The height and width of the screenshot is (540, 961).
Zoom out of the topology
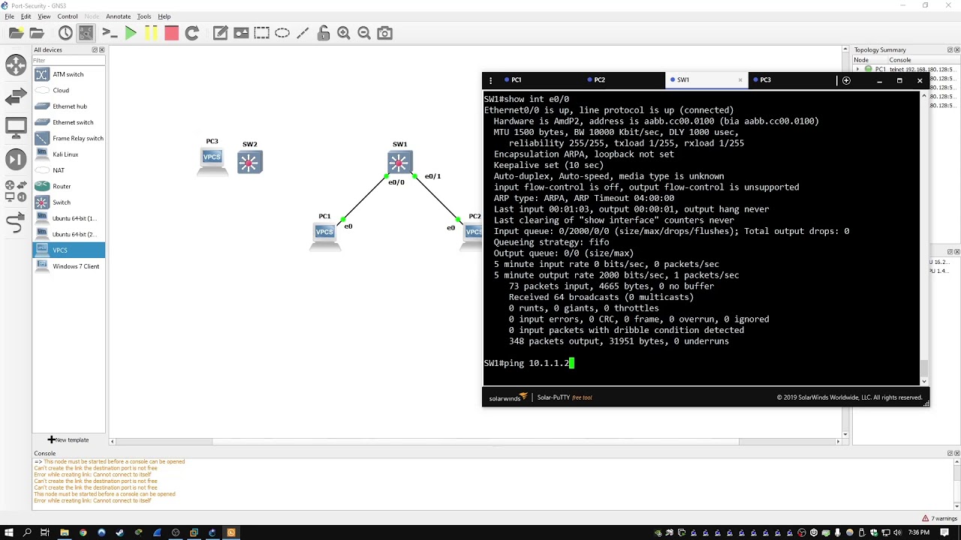(364, 33)
